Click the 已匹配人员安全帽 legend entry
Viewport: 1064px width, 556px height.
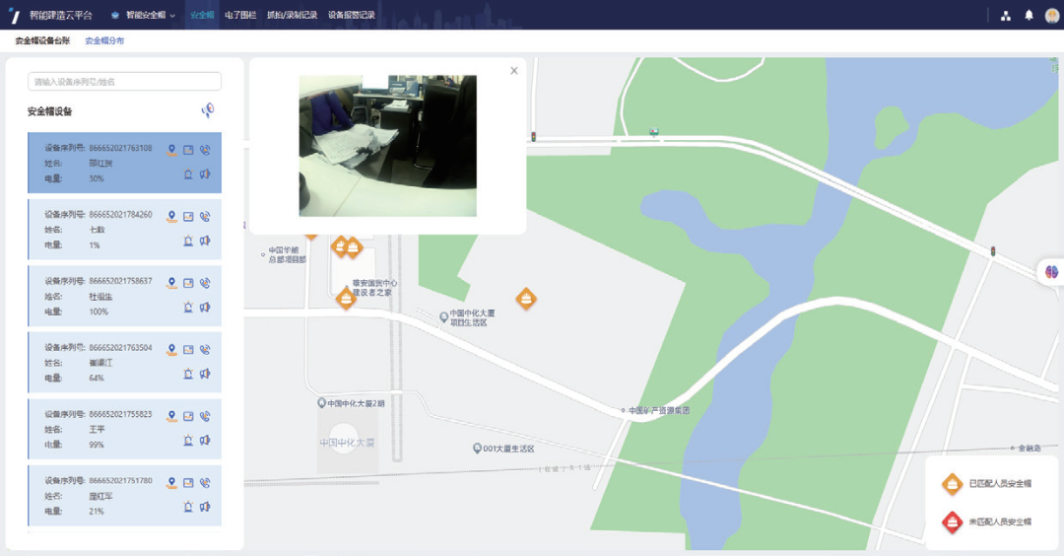(x=986, y=484)
